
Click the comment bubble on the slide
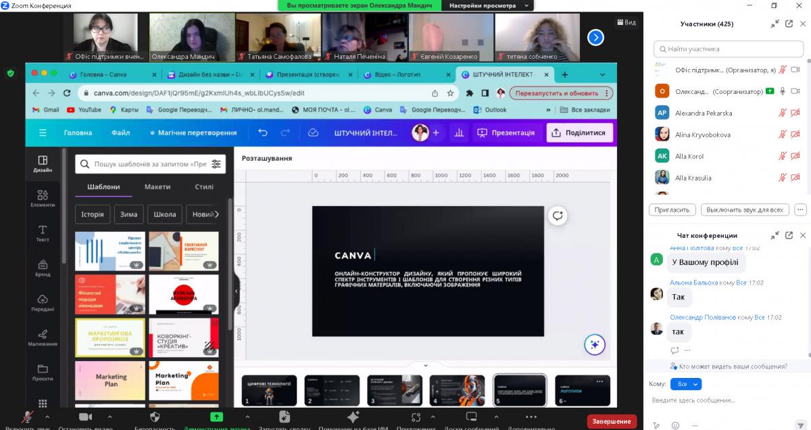pyautogui.click(x=558, y=216)
